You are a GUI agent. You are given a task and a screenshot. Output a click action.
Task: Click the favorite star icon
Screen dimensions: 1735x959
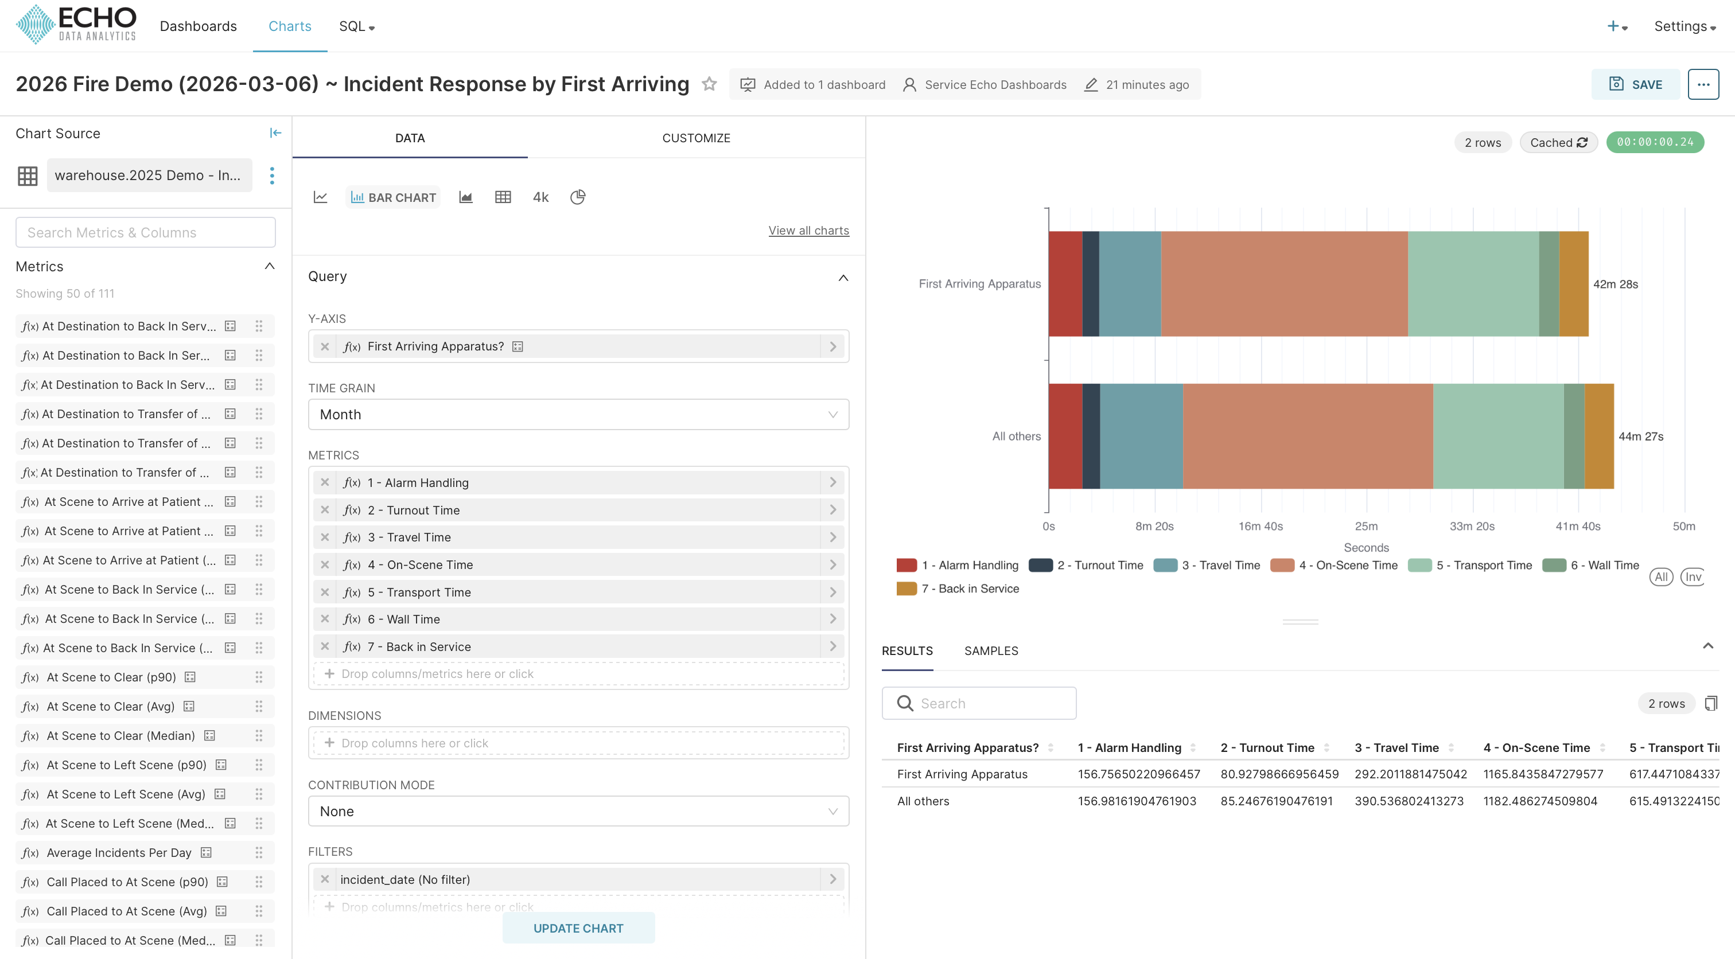pyautogui.click(x=709, y=84)
